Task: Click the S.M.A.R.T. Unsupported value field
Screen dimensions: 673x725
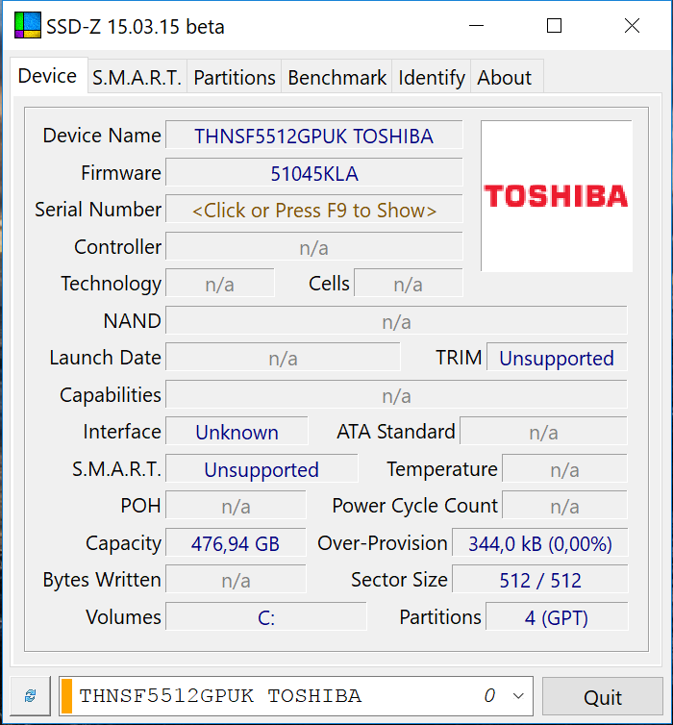Action: coord(262,469)
